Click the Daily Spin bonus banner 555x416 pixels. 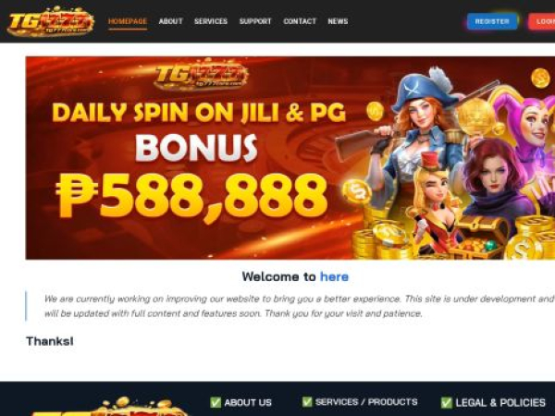pos(290,158)
